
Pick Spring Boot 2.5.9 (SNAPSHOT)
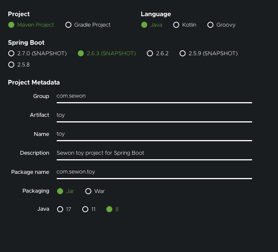click(x=183, y=53)
